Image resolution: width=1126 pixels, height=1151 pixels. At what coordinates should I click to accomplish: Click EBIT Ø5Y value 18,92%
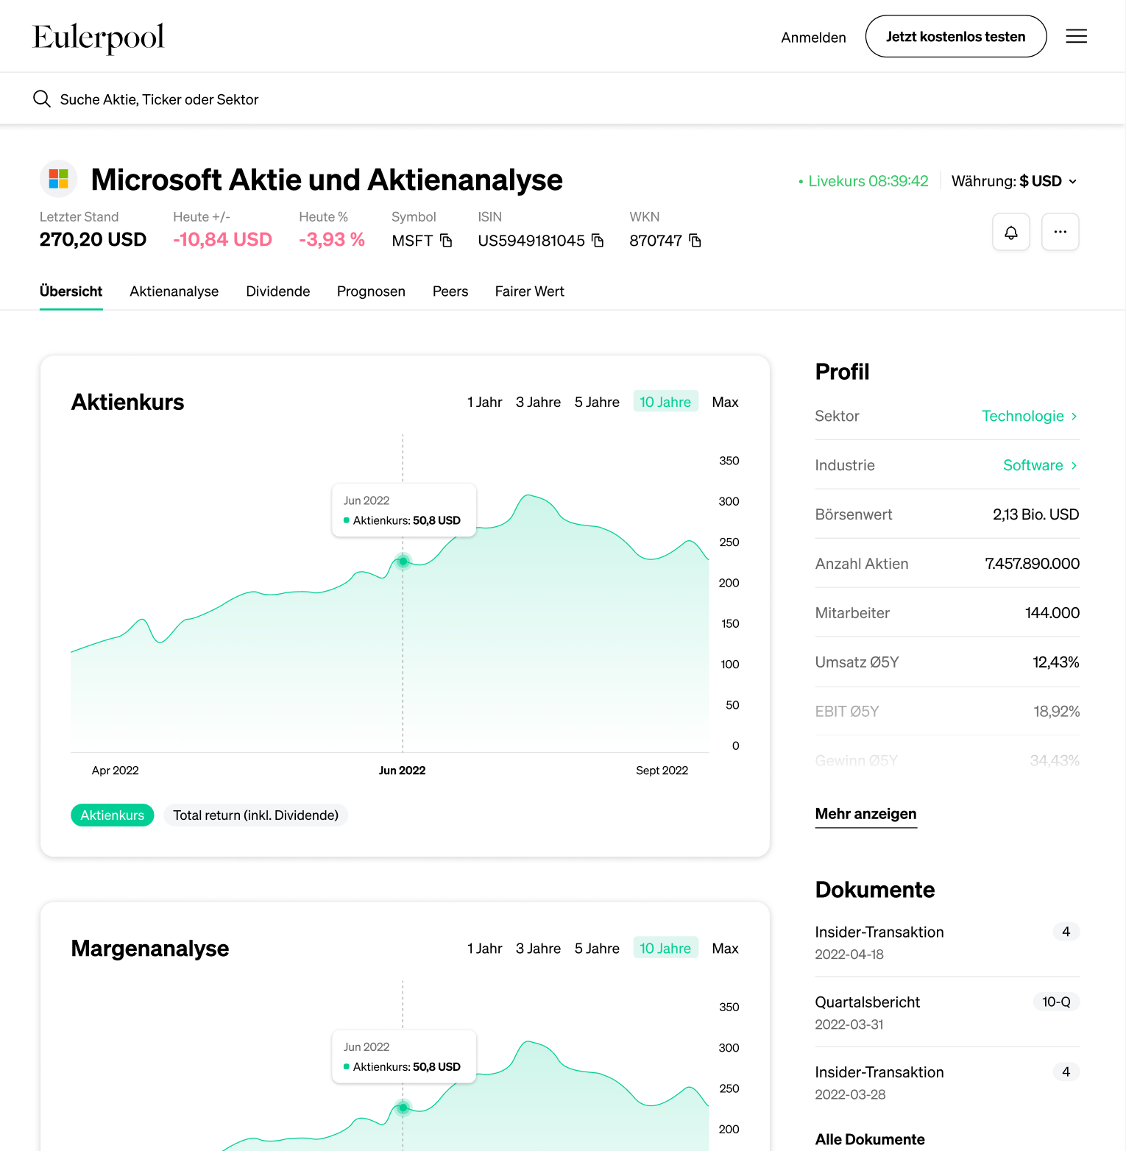tap(1056, 712)
